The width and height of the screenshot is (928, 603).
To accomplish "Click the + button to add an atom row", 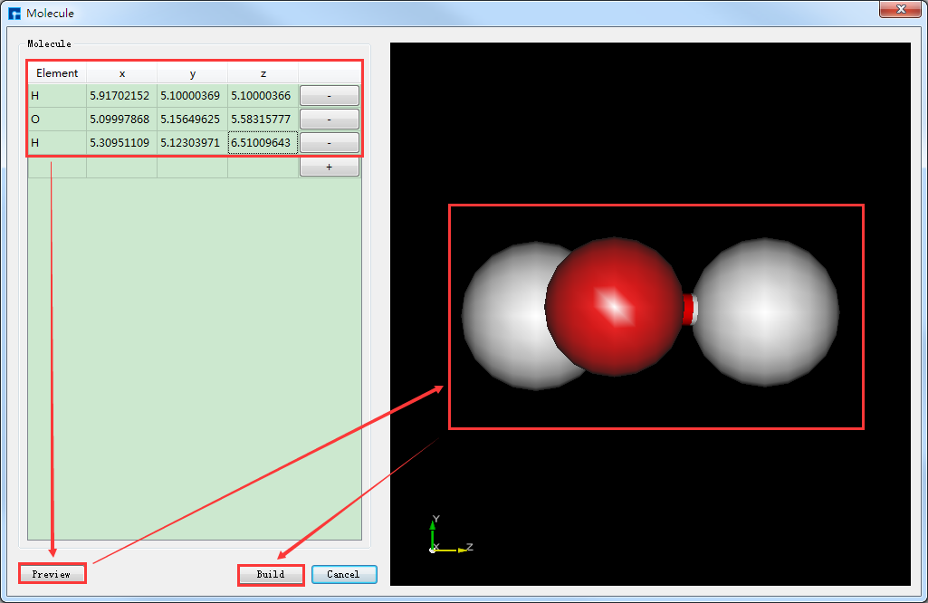I will click(329, 166).
